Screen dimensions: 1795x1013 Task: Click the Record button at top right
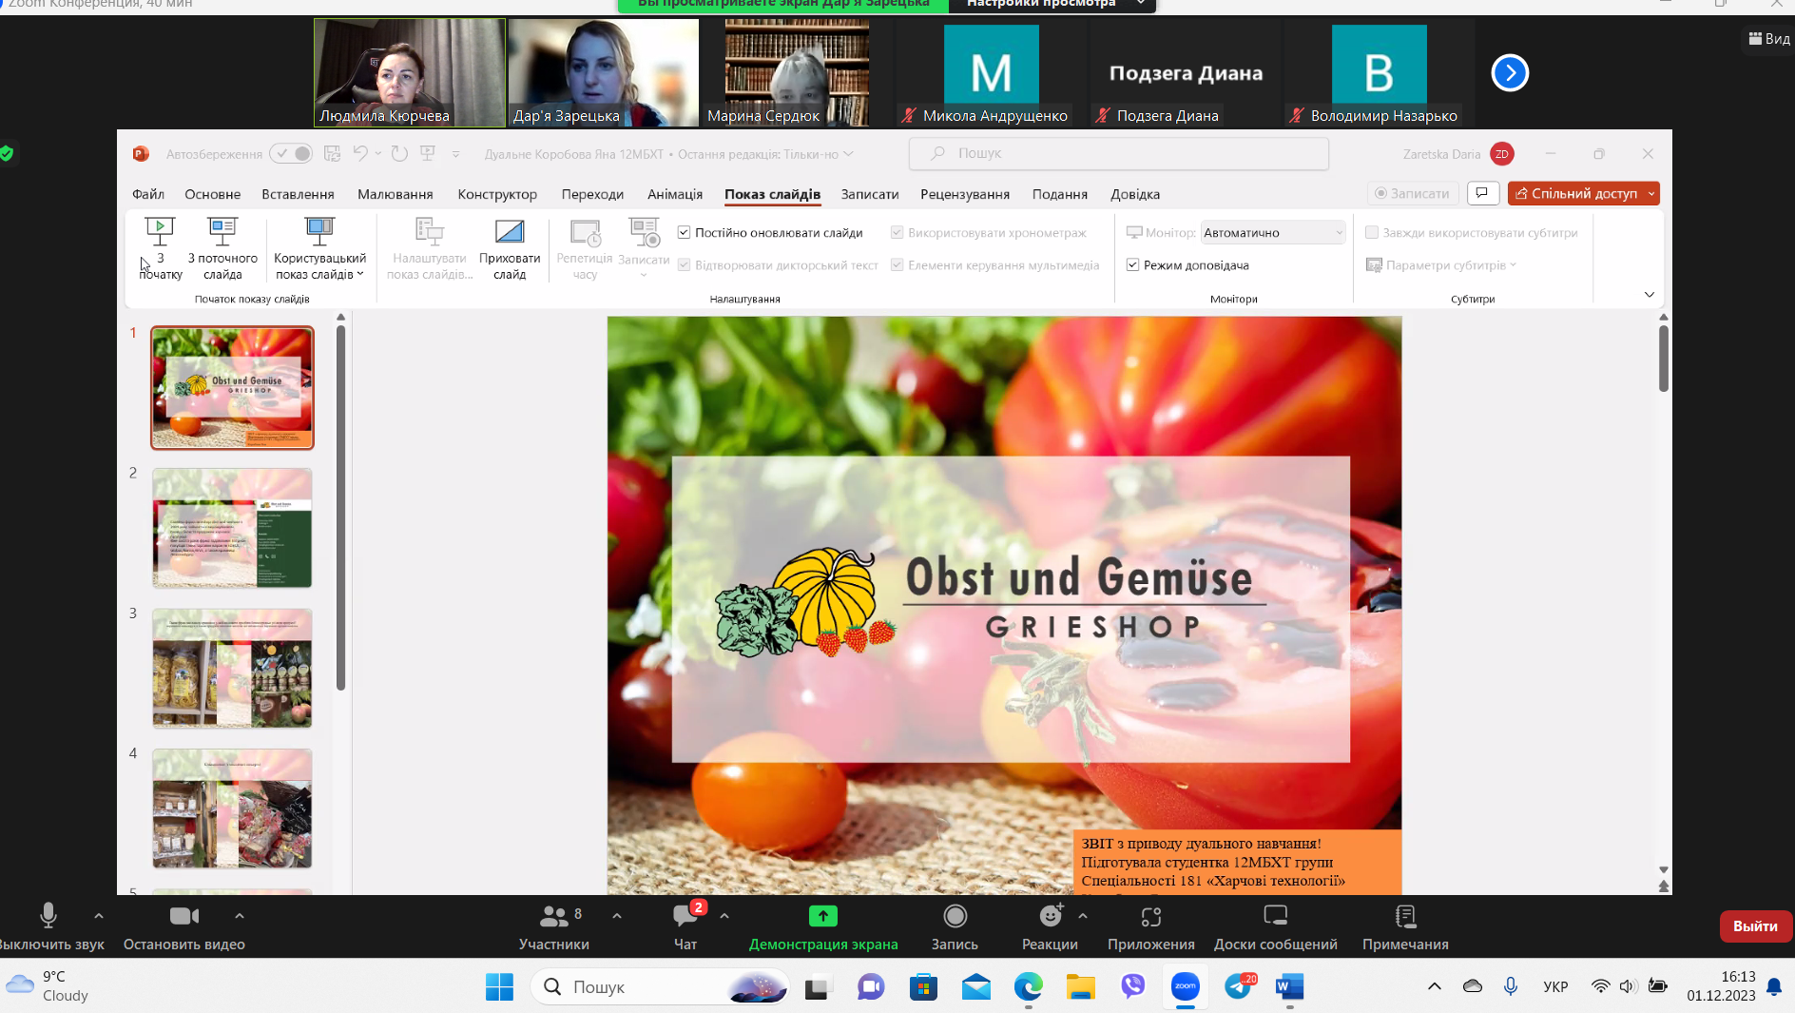[x=1413, y=193]
